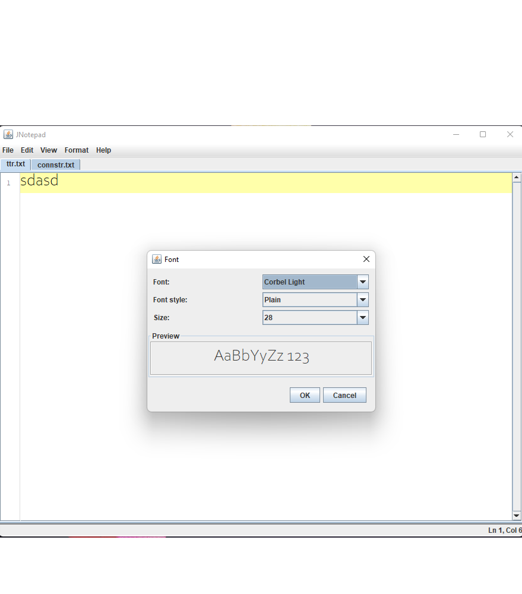The width and height of the screenshot is (522, 594).
Task: Open the Edit menu
Action: [x=27, y=150]
